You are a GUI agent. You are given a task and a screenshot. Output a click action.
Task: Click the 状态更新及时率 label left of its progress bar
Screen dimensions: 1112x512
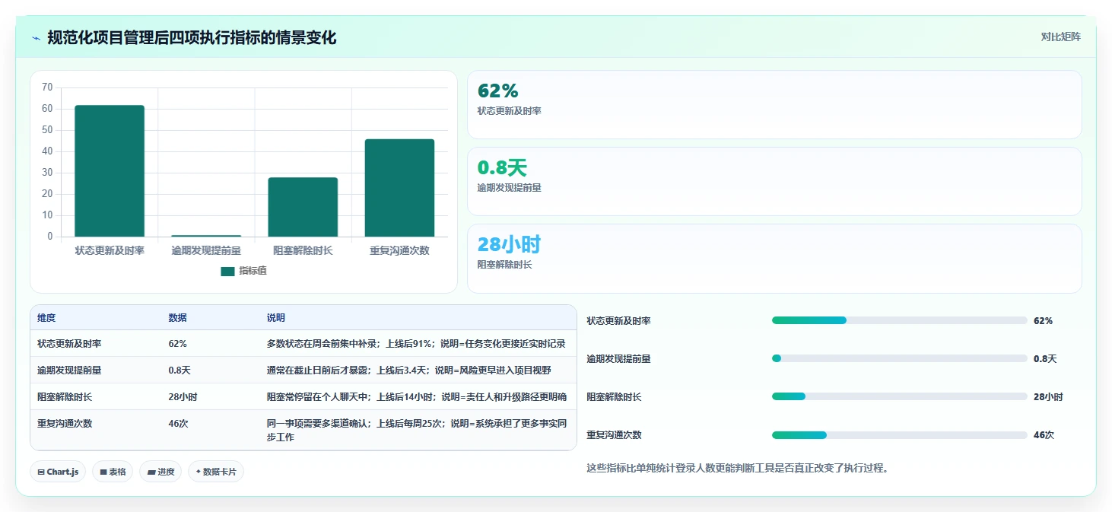[618, 321]
